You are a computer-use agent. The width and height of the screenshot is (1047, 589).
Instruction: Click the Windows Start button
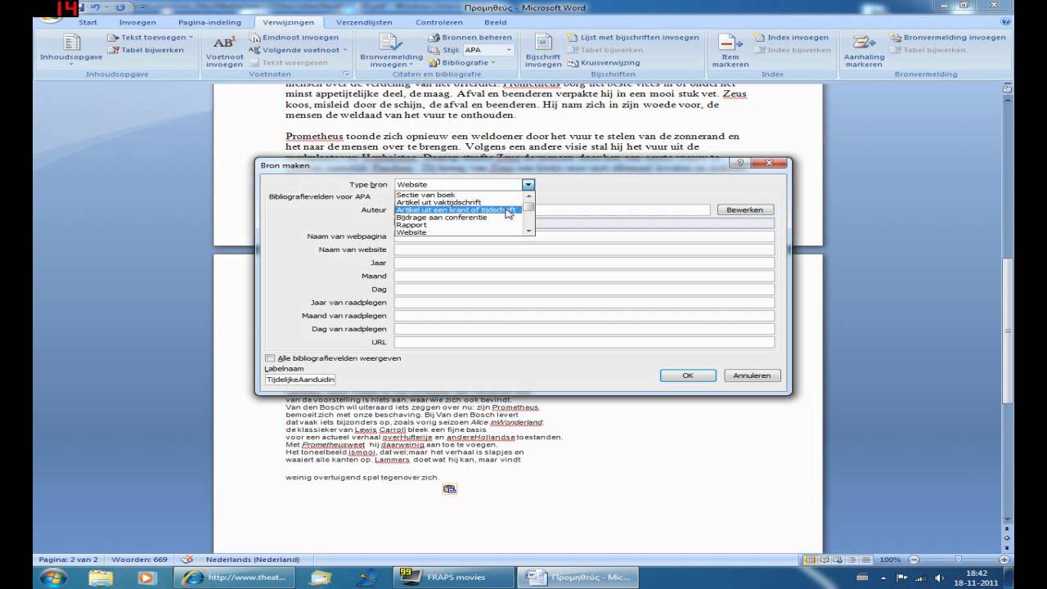click(54, 578)
